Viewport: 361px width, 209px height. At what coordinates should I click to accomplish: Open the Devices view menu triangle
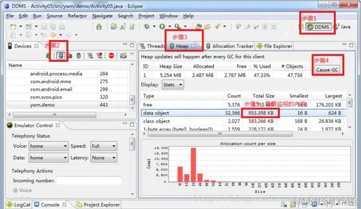132,54
